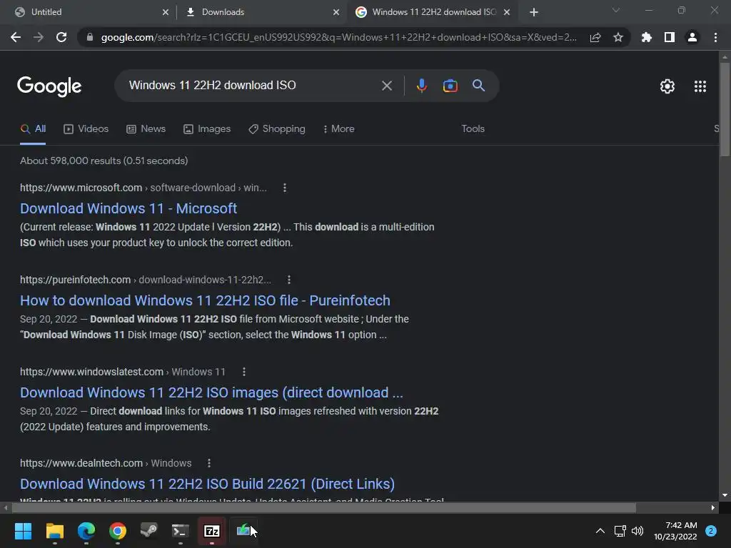Open a new browser tab

coord(534,12)
